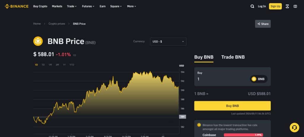
Task: Select the 1M chart range
Action: [x=50, y=65]
